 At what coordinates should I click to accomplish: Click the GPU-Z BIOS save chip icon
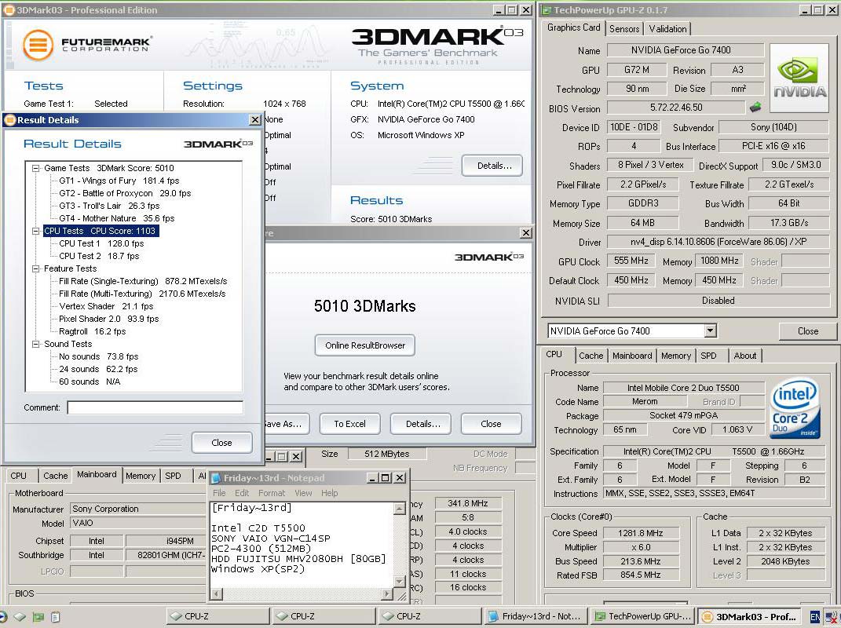click(755, 108)
